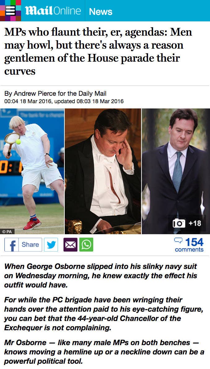
Task: Open the hamburger navigation menu
Action: click(10, 11)
